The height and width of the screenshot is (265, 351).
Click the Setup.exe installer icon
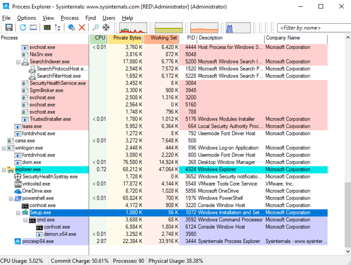click(25, 212)
